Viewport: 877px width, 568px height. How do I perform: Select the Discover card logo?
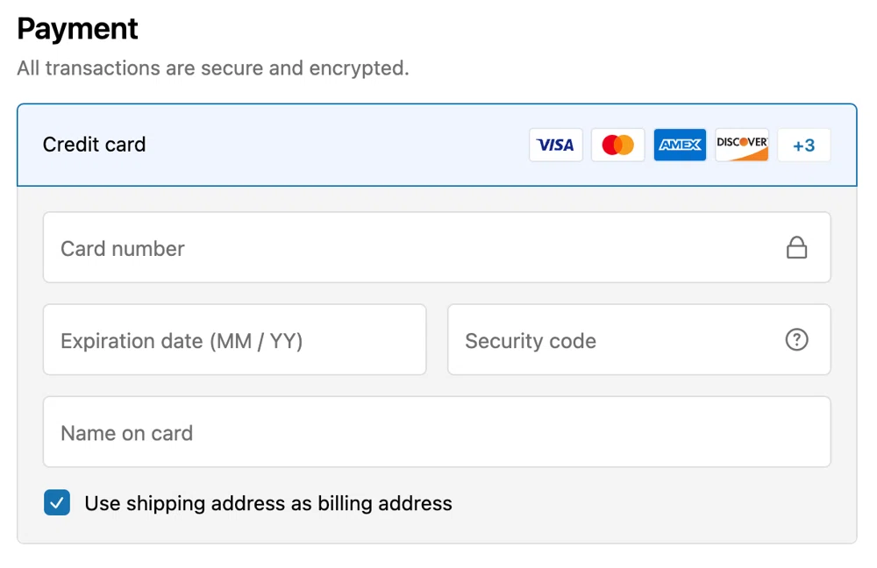click(741, 145)
